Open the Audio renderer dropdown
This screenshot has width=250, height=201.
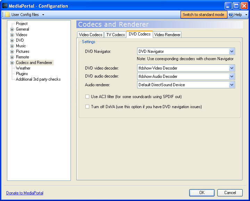pyautogui.click(x=232, y=85)
